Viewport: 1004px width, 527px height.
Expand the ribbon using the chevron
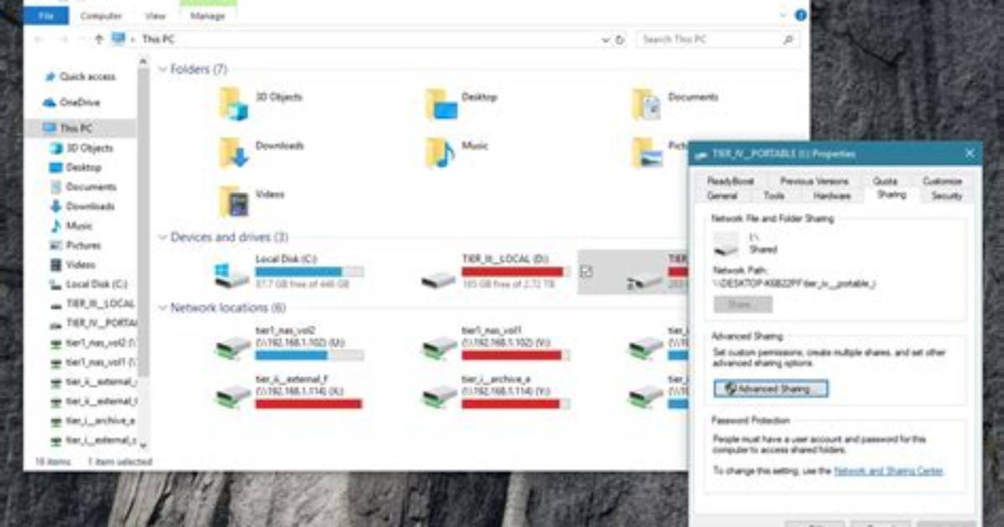click(x=782, y=15)
